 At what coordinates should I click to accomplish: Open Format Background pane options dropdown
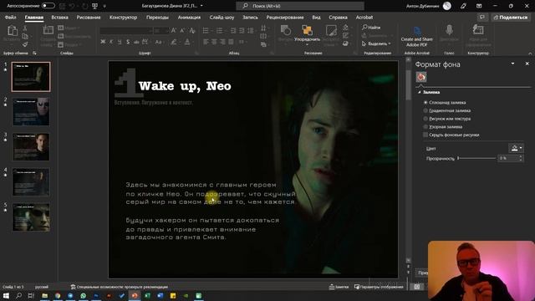(x=512, y=64)
